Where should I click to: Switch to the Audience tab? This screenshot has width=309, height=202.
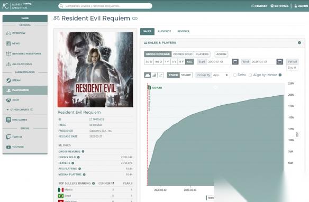(x=164, y=31)
